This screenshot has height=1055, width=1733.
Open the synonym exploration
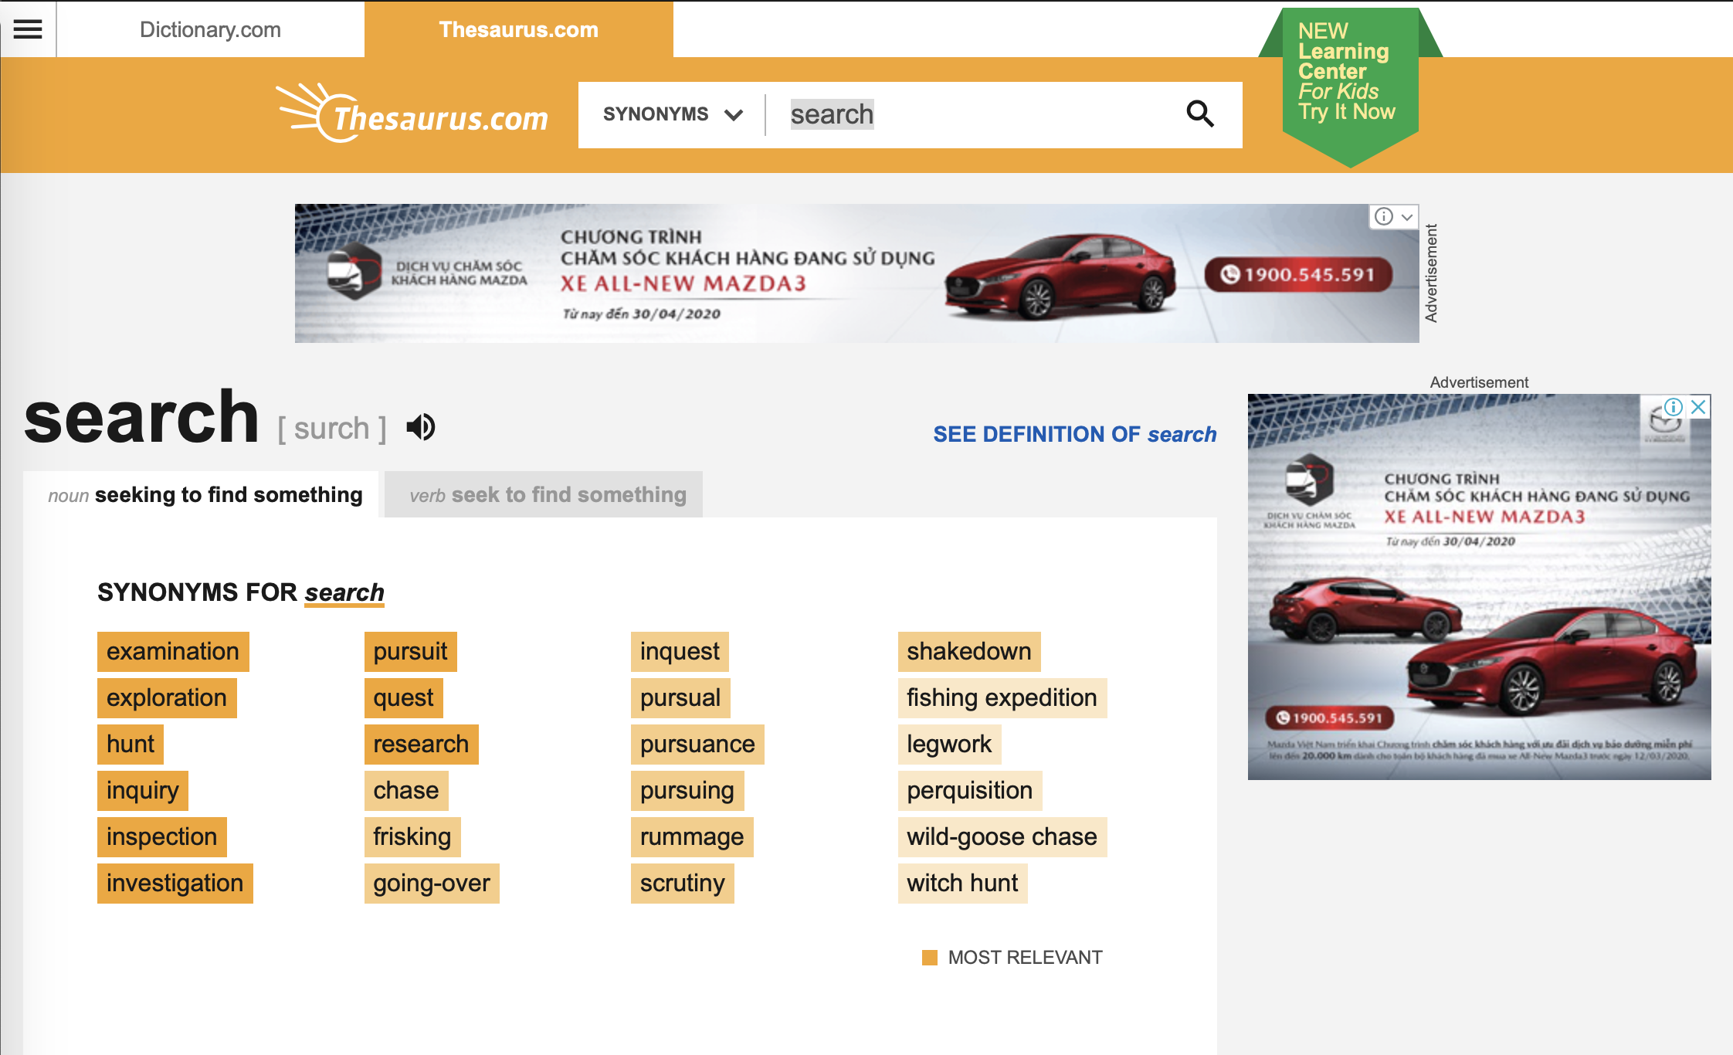click(167, 698)
